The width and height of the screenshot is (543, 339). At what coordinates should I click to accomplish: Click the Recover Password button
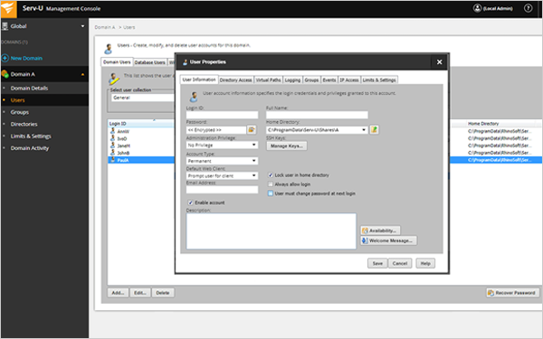(x=512, y=293)
